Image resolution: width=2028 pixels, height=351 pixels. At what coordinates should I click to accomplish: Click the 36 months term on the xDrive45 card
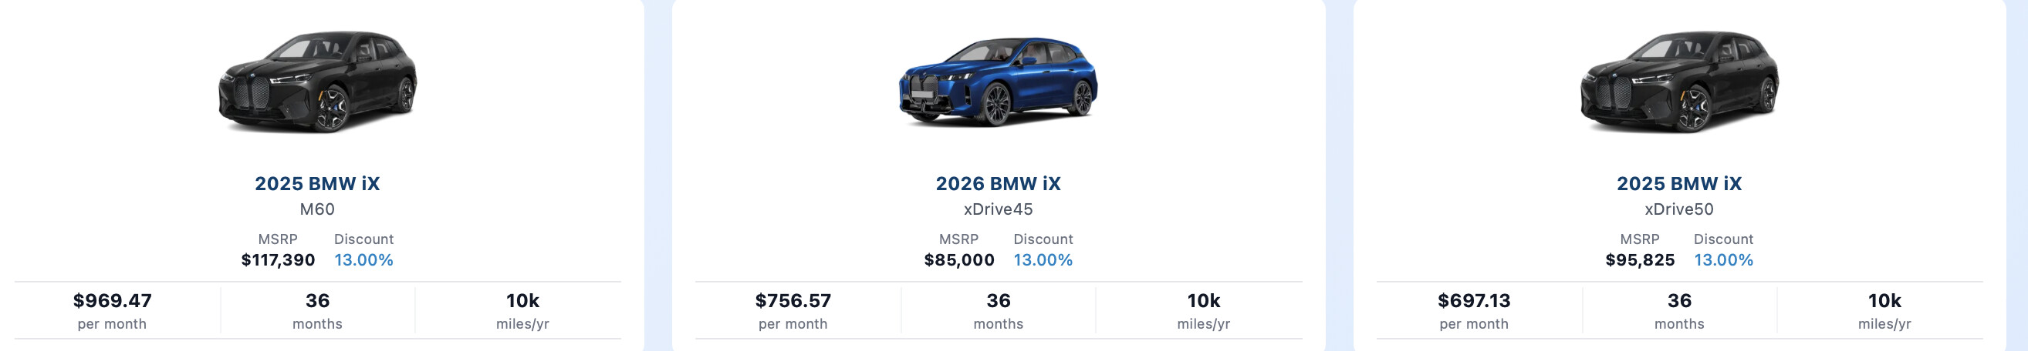click(999, 302)
